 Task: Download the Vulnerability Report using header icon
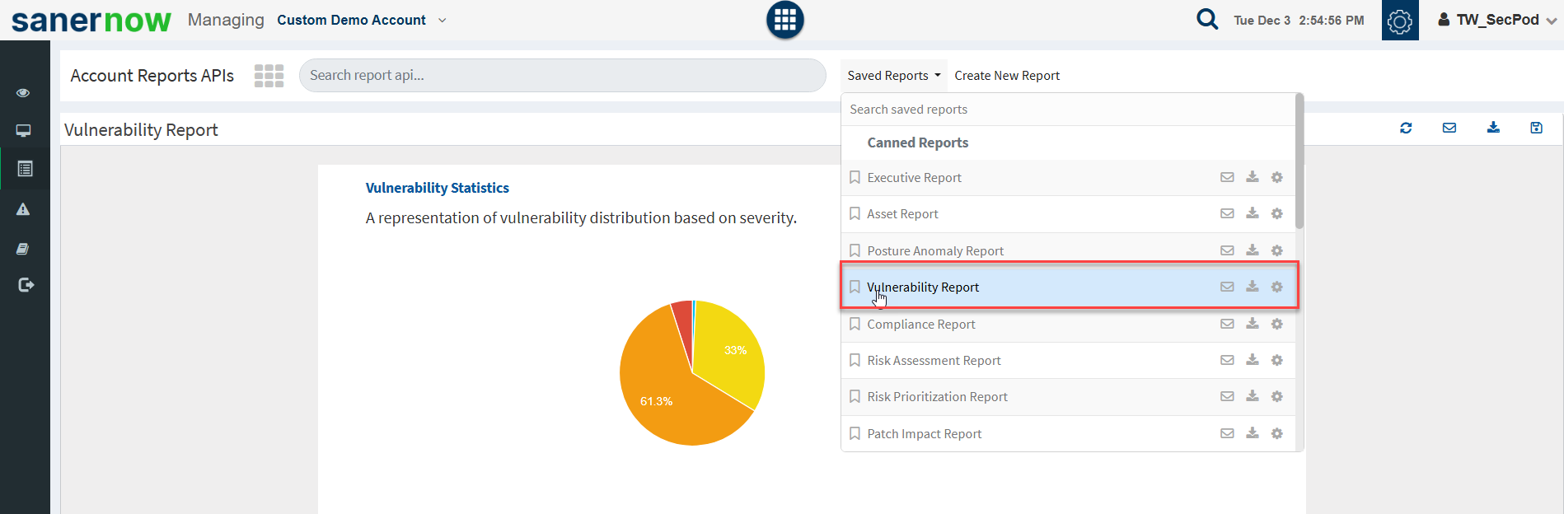coord(1493,128)
